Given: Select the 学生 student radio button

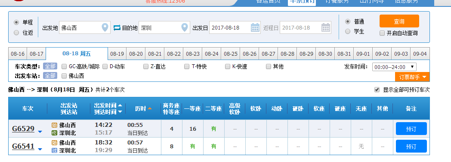Looking at the screenshot, I should click(x=348, y=31).
